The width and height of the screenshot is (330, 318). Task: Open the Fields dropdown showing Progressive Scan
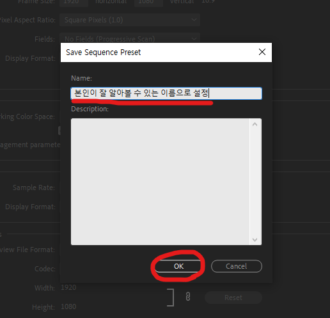[130, 38]
